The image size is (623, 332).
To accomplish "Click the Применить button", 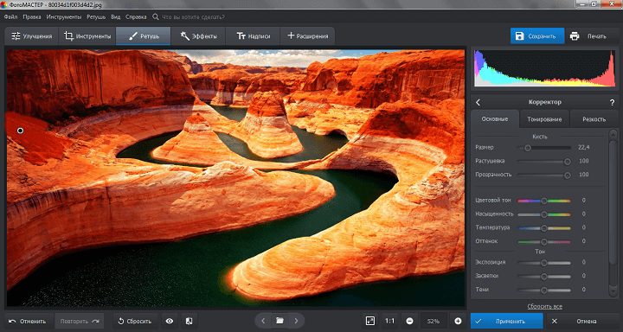I will [506, 321].
